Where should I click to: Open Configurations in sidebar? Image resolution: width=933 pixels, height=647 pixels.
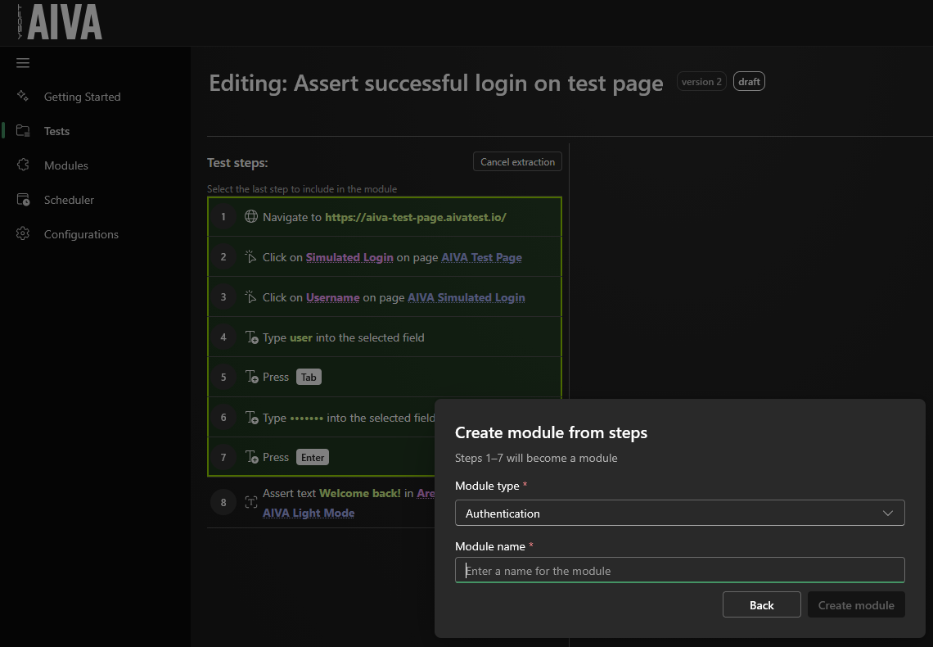[81, 234]
